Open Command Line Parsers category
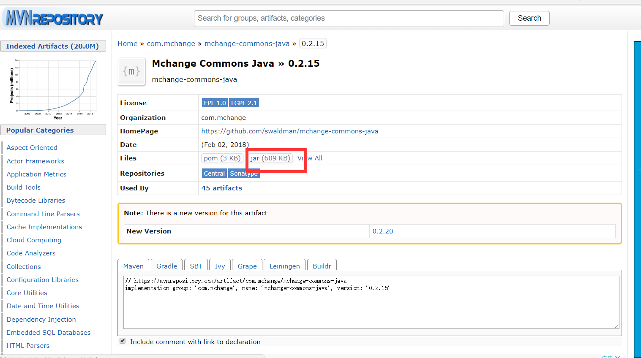The image size is (641, 358). point(43,214)
